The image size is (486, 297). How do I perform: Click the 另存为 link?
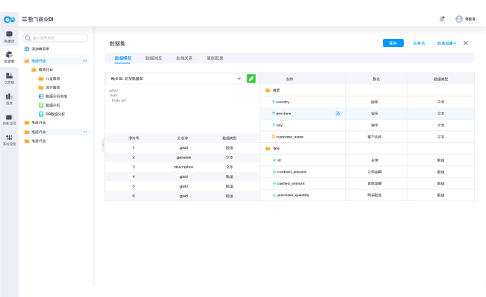click(419, 43)
